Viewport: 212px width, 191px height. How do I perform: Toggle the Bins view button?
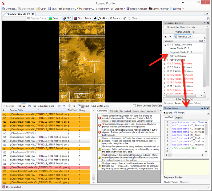tap(78, 18)
